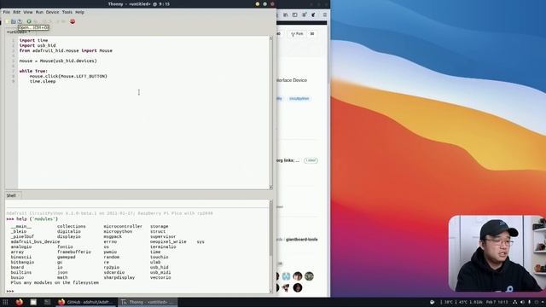The height and width of the screenshot is (307, 546).
Task: Open the Device menu in Thonny
Action: pyautogui.click(x=53, y=12)
